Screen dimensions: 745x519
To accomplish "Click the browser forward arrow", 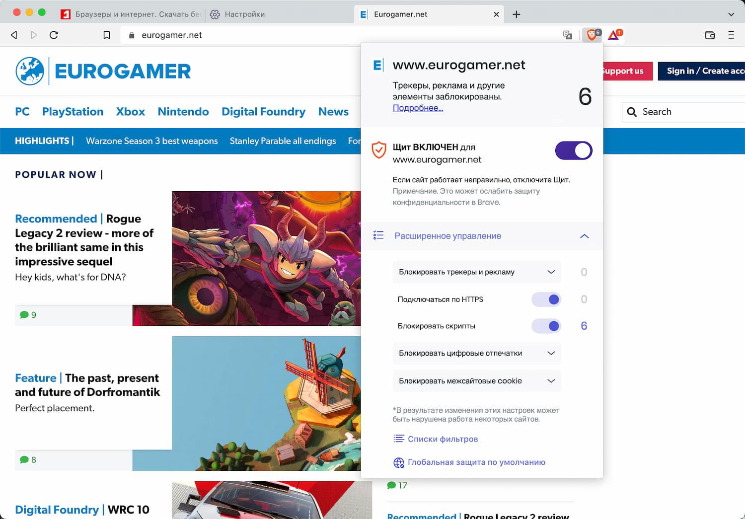I will [34, 35].
